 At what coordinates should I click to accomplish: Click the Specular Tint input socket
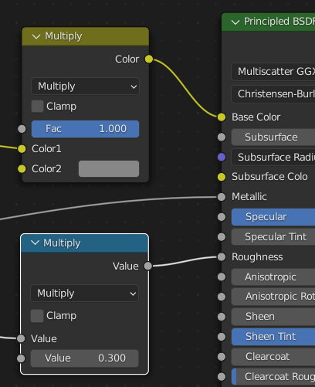pos(222,237)
